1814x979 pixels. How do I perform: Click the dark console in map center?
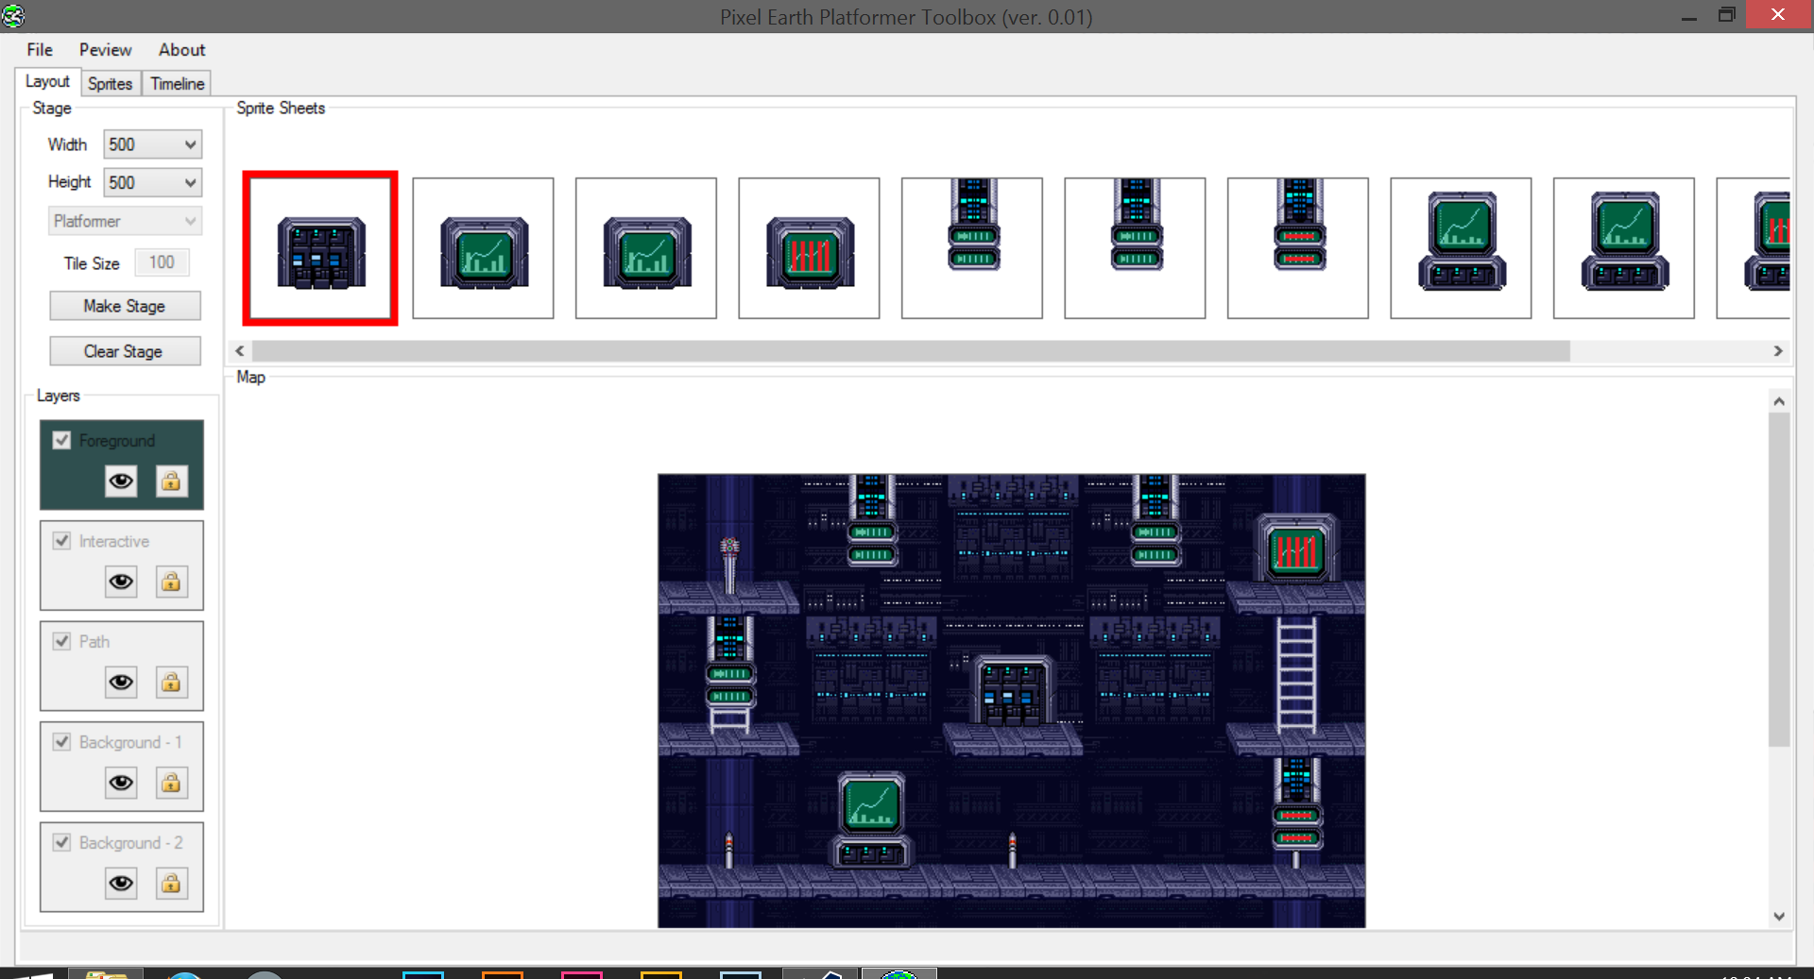pos(1012,691)
